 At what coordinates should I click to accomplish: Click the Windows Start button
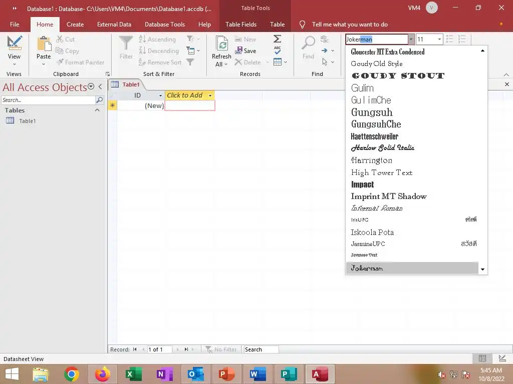click(12, 374)
